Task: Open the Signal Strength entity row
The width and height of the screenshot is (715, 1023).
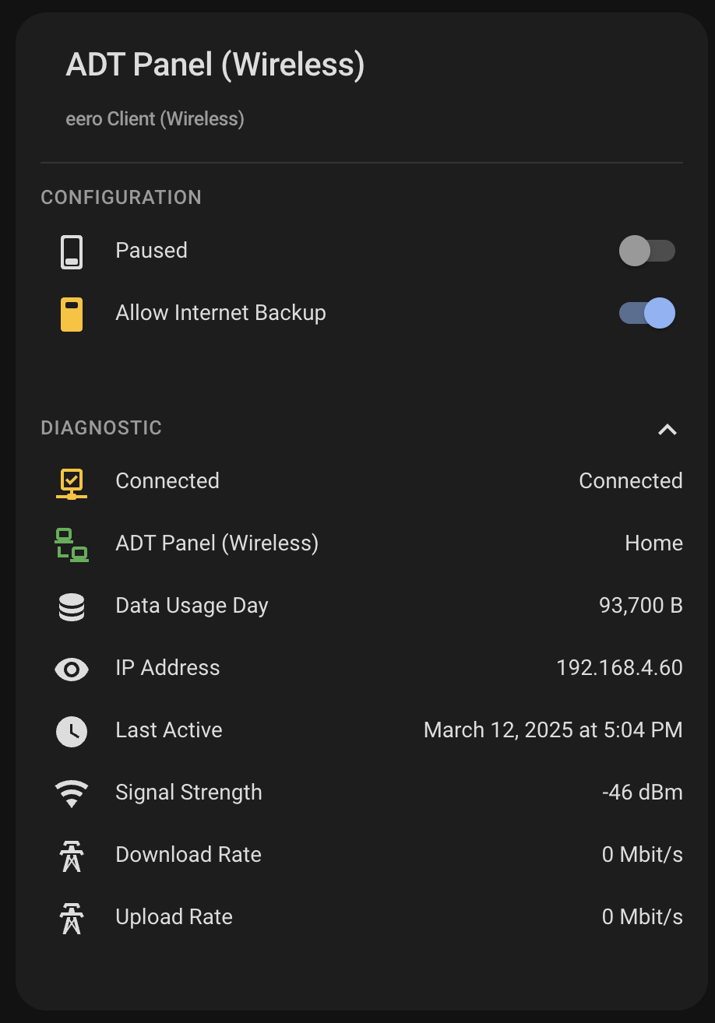Action: coord(188,793)
